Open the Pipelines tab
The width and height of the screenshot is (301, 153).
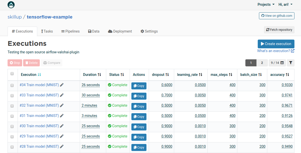click(x=70, y=31)
